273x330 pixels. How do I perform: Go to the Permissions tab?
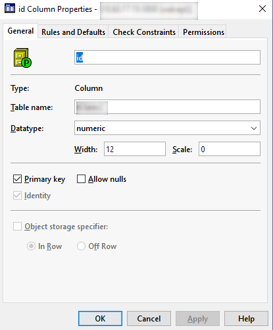pyautogui.click(x=203, y=32)
